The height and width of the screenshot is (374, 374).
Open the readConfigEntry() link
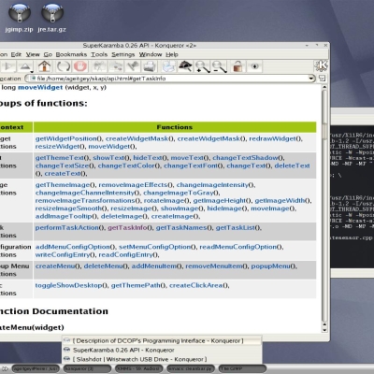tap(128, 255)
